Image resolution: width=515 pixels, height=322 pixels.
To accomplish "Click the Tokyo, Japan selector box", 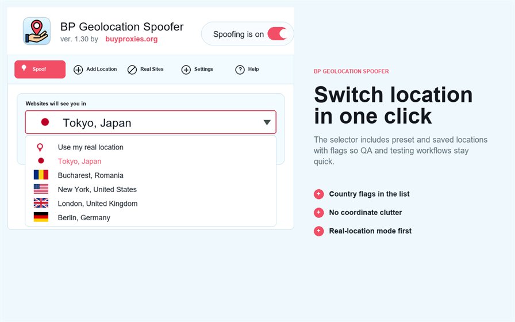I will click(151, 122).
